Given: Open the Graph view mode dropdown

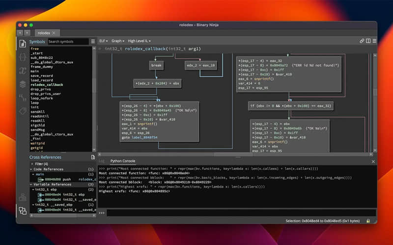Looking at the screenshot, I should pyautogui.click(x=118, y=41).
